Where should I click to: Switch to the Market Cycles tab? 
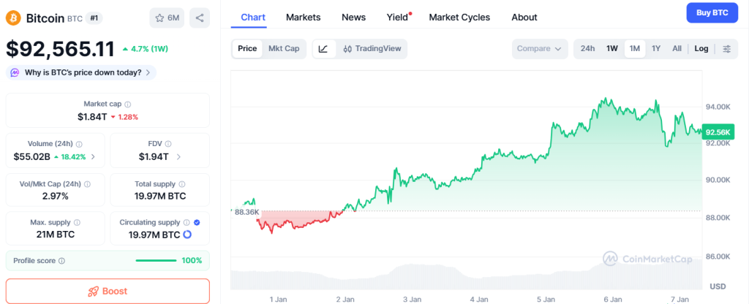[x=459, y=17]
